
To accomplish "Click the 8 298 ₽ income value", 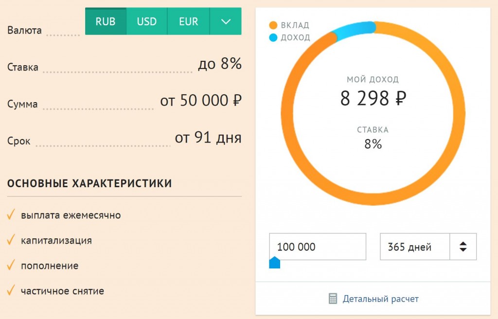I will [373, 99].
